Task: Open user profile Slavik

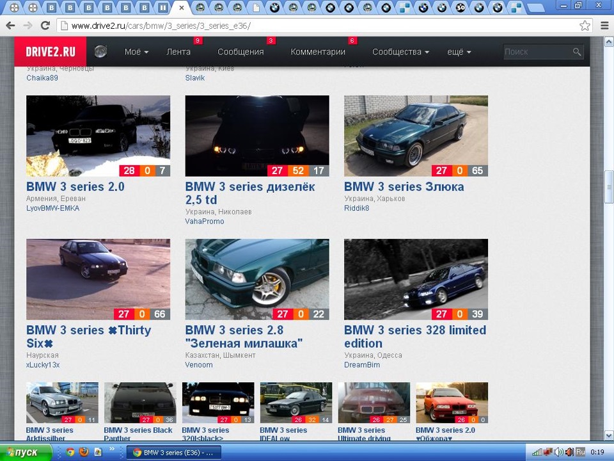Action: point(195,78)
